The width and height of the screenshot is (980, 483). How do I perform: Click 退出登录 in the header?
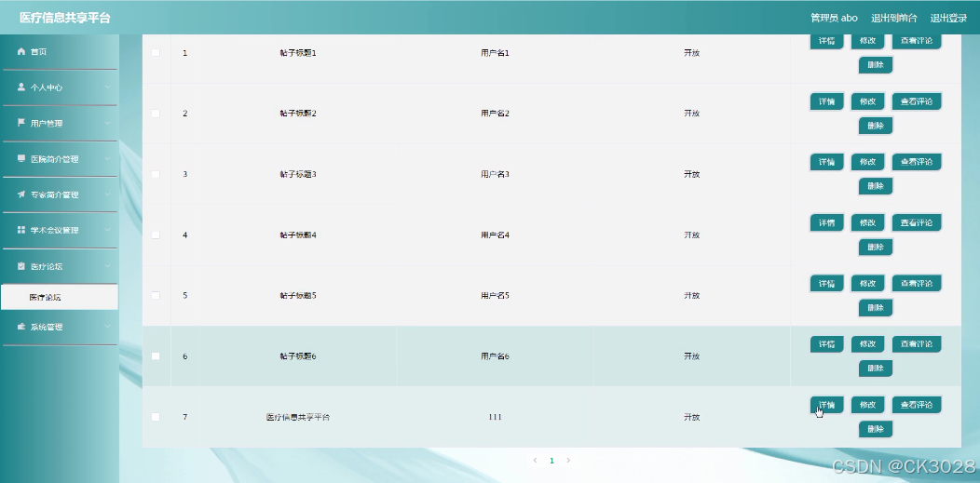pyautogui.click(x=948, y=18)
